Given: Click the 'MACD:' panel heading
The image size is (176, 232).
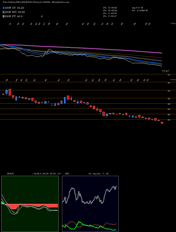Looking at the screenshot, I should [11, 174].
